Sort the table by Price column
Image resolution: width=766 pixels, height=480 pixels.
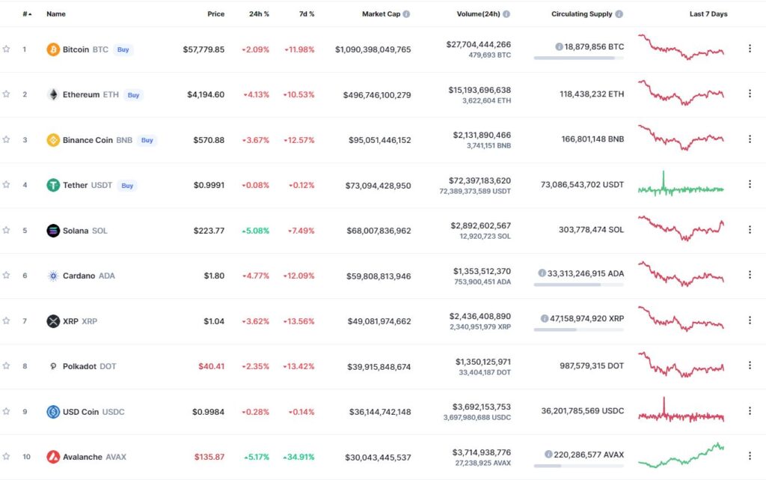216,14
